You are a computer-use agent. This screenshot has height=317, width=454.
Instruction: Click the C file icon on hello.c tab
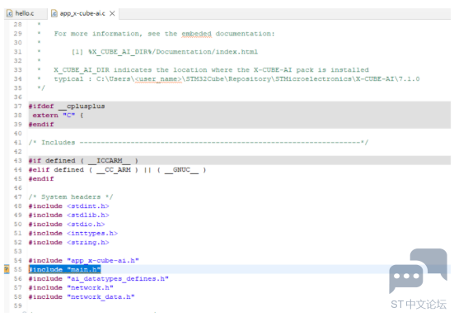point(10,13)
